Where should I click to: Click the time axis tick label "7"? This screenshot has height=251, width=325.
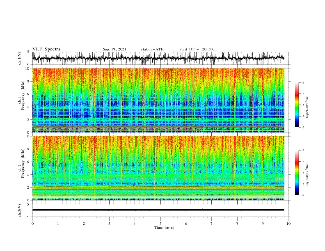click(212, 224)
